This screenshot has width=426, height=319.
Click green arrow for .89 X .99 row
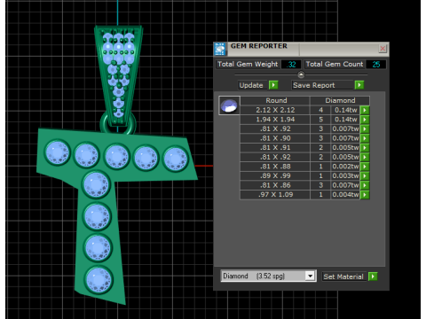(x=365, y=176)
